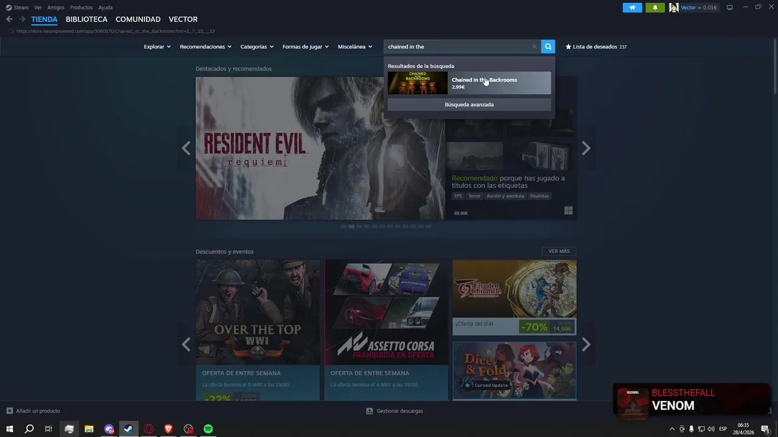Open the Dice & Fold Cursed Update card

pyautogui.click(x=514, y=371)
